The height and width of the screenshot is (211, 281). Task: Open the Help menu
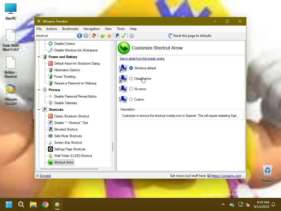[x=133, y=29]
